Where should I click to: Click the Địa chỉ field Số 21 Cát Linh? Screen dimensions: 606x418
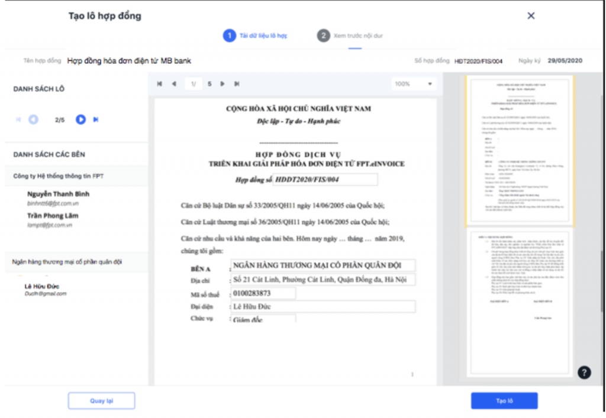coord(323,280)
